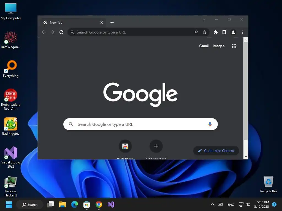The image size is (282, 211).
Task: Select the DataWagon desktop icon
Action: click(11, 40)
